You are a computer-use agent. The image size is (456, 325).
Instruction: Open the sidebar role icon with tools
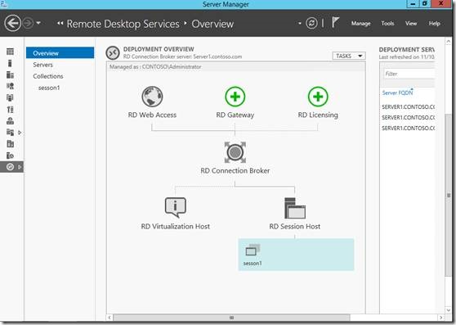pos(10,110)
